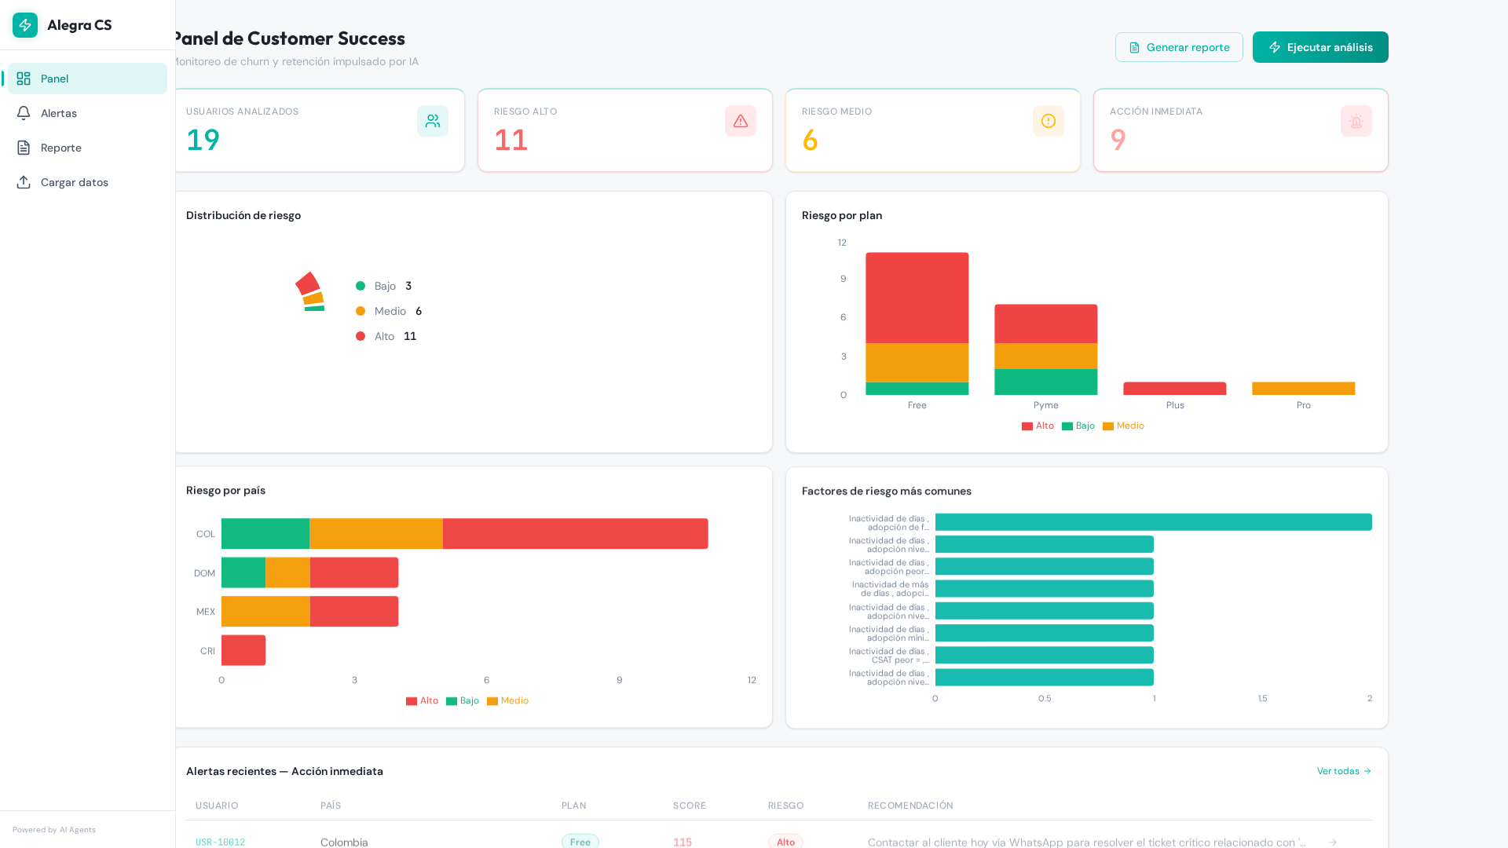Click arrow icon at end of USR-10012 row
This screenshot has height=848, width=1508.
point(1333,842)
